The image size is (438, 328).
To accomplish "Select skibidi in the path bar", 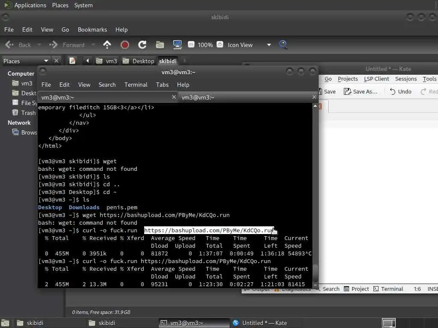I will pos(168,61).
